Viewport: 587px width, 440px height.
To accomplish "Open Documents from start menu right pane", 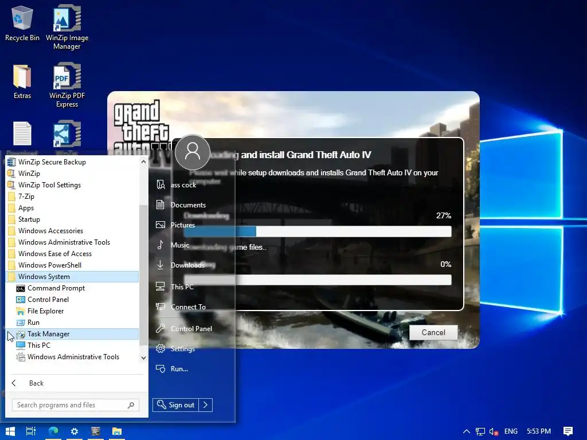I will point(181,205).
